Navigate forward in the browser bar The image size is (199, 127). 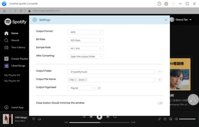(15, 11)
